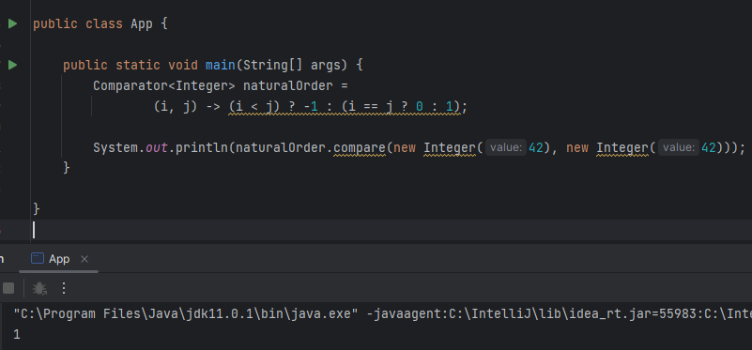Open more options three-dot menu
This screenshot has width=752, height=350.
(64, 288)
